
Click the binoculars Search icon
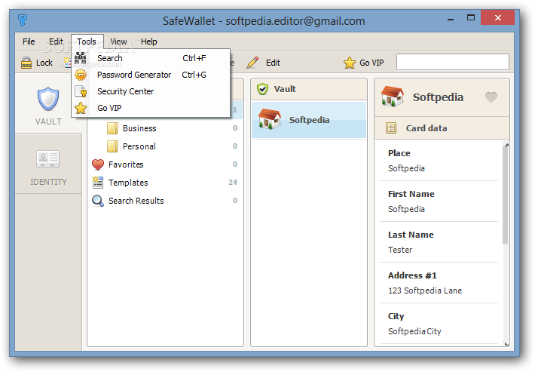81,58
